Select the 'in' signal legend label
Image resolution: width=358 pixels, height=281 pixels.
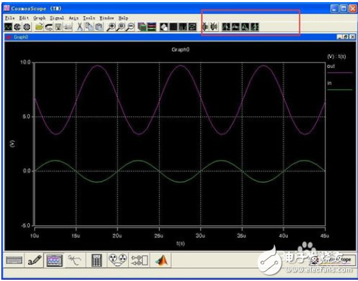(329, 83)
